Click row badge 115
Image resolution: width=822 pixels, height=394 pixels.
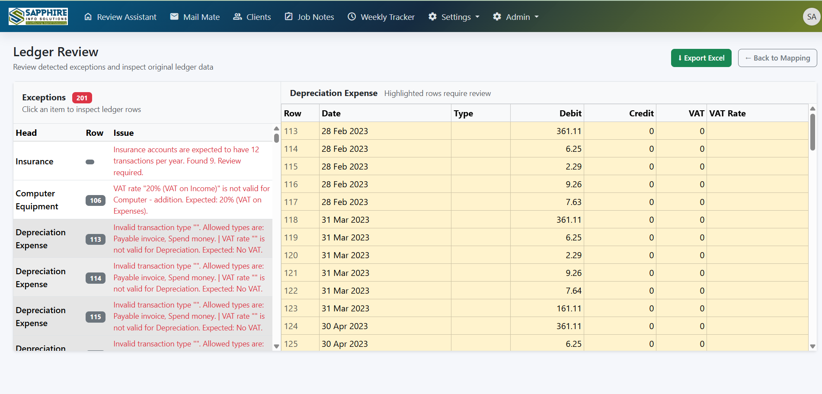click(x=96, y=317)
